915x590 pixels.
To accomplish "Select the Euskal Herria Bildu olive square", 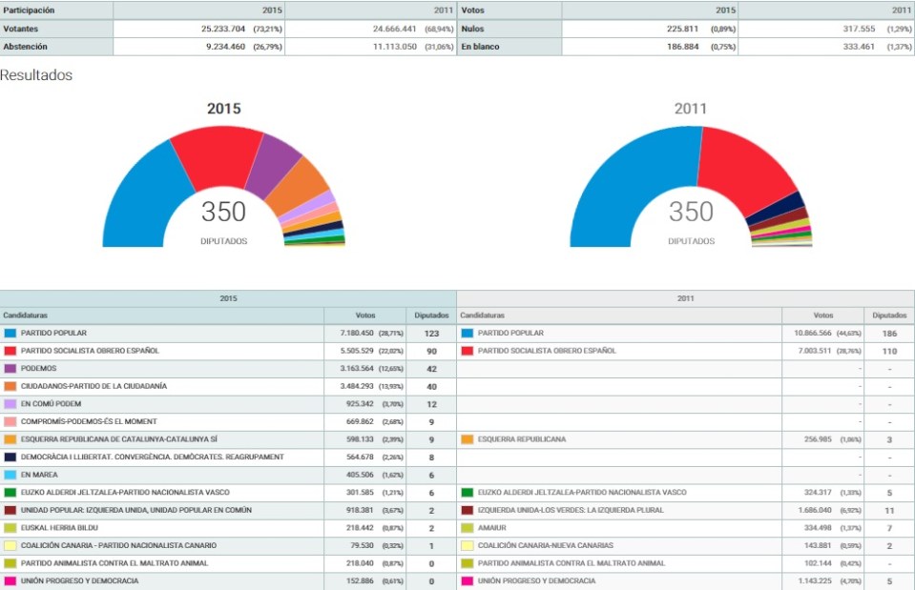I will point(10,529).
